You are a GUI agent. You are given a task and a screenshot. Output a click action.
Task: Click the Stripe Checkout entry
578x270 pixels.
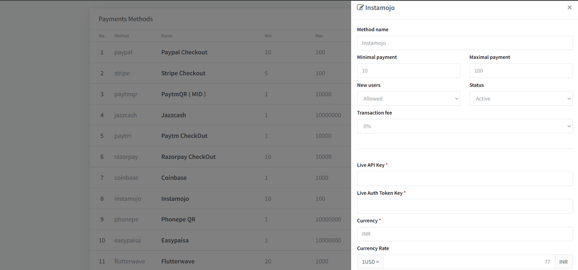(183, 73)
